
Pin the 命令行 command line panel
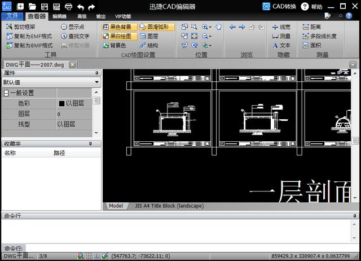coord(355,216)
